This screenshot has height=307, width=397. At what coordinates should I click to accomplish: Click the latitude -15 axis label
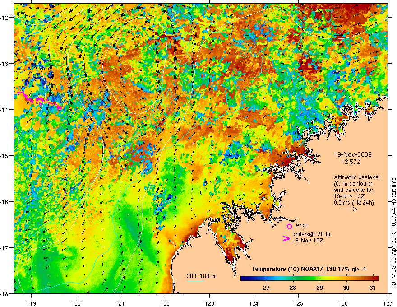pyautogui.click(x=5, y=155)
